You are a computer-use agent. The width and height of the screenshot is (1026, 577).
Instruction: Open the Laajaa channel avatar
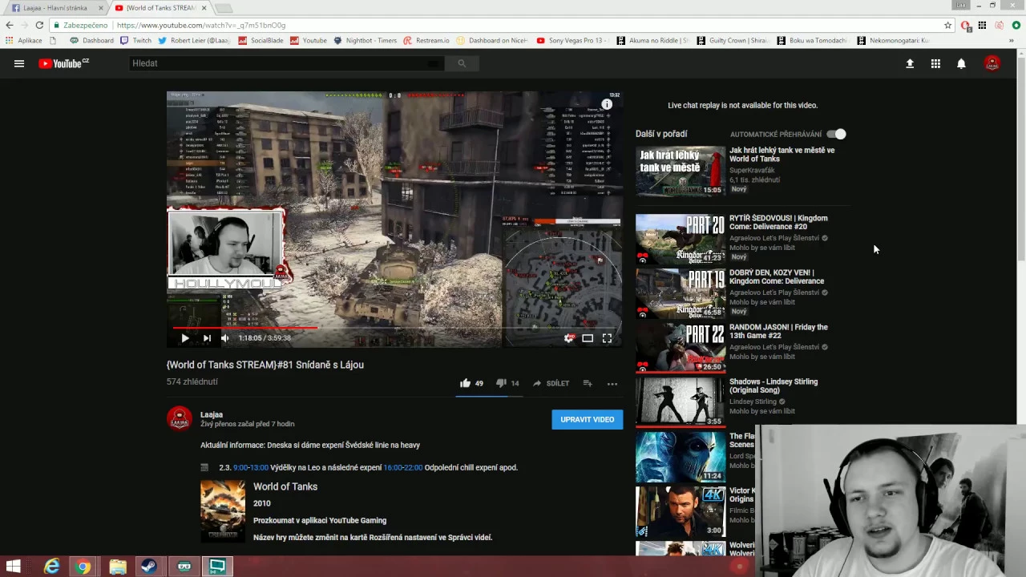180,418
